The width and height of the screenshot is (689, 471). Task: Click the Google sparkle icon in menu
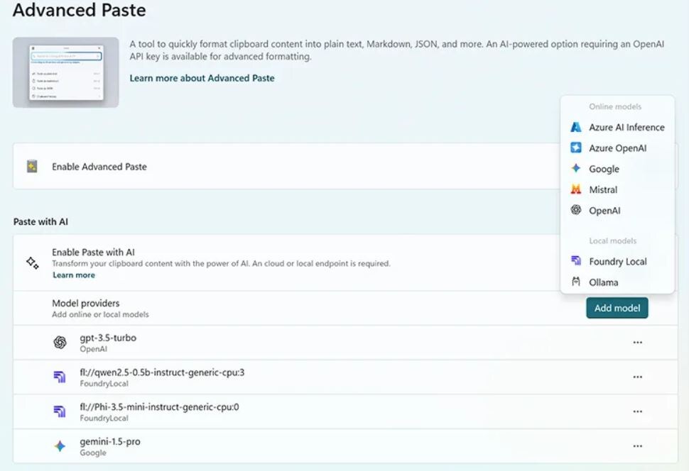click(x=575, y=168)
